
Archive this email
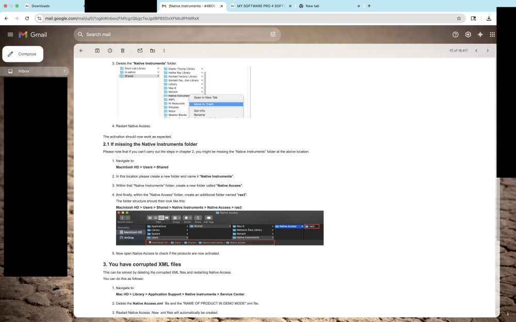pos(98,50)
